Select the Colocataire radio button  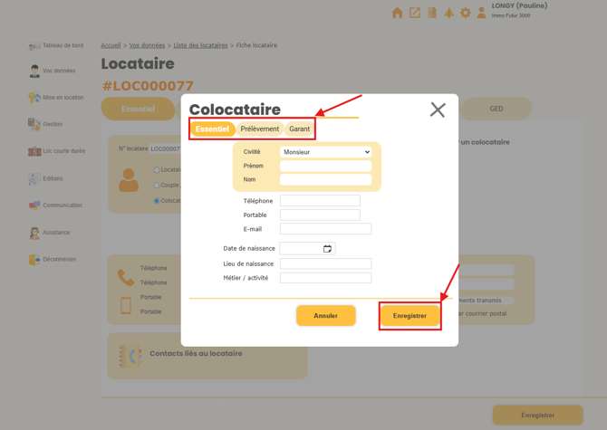point(157,201)
